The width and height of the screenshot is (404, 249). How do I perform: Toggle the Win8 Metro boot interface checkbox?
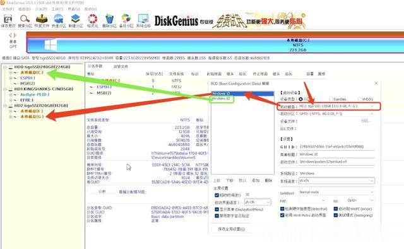coord(282,215)
